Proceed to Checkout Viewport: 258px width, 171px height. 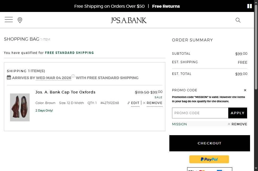click(x=209, y=143)
